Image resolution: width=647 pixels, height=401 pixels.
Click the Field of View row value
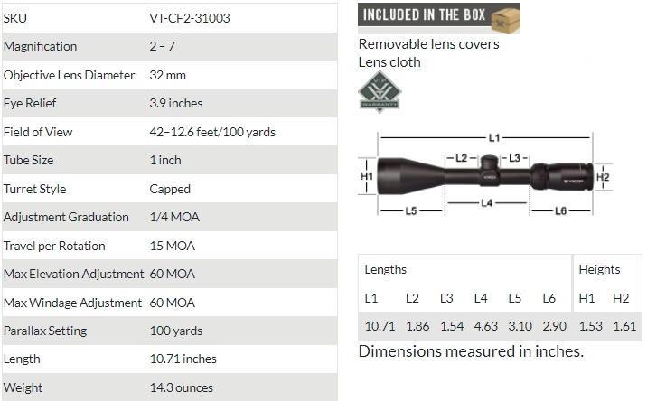tap(212, 132)
